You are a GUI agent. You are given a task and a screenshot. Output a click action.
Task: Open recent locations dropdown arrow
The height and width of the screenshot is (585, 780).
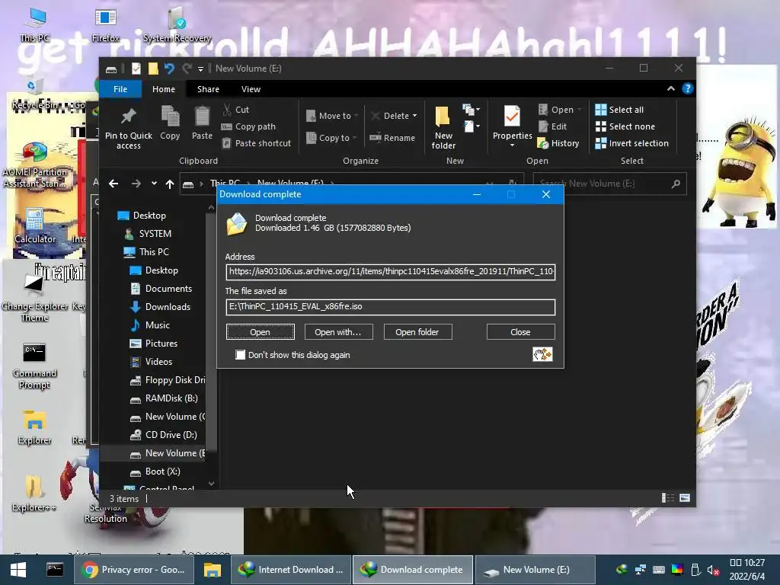point(154,184)
